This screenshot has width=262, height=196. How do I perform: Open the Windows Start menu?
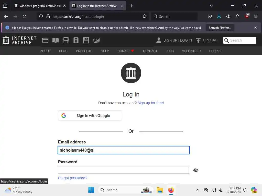tap(91, 190)
